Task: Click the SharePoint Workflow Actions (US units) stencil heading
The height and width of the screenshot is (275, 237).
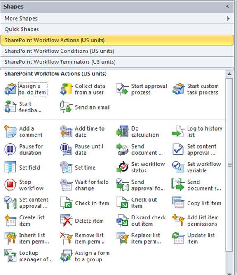Action: (56, 74)
